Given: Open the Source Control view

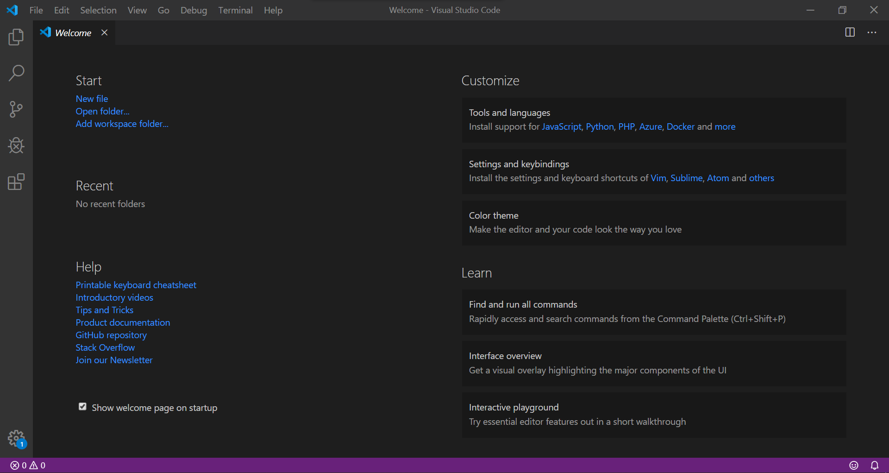Looking at the screenshot, I should coord(16,109).
